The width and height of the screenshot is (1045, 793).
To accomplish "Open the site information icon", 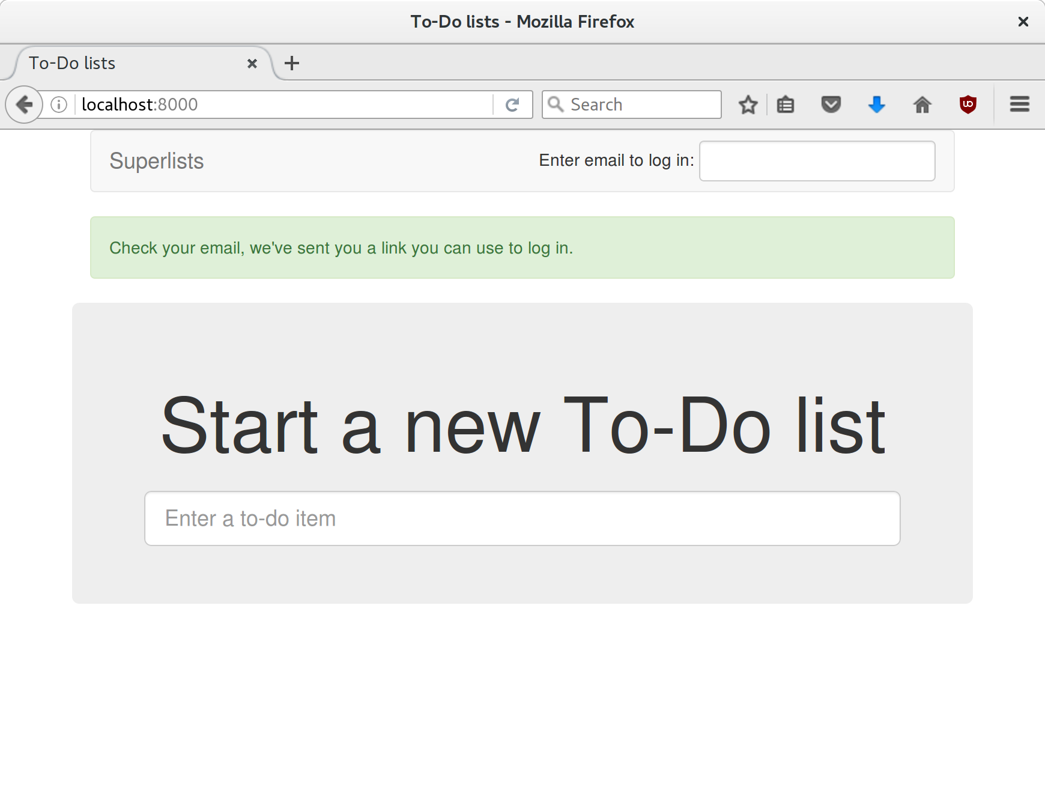I will tap(59, 105).
